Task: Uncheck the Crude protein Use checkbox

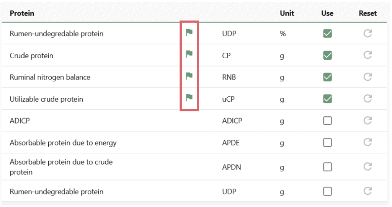Action: (328, 55)
